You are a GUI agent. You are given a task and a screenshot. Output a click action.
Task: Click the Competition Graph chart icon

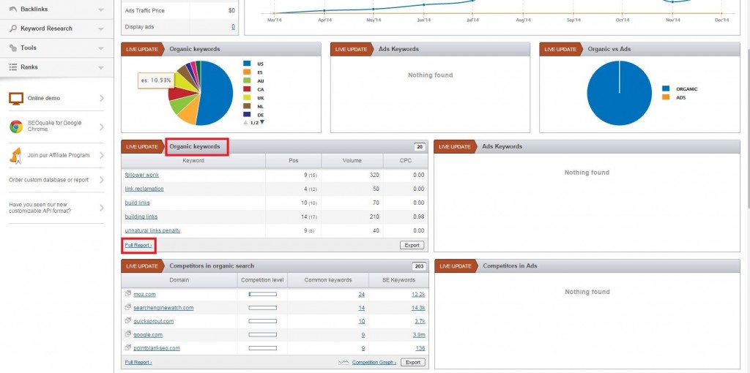(344, 362)
